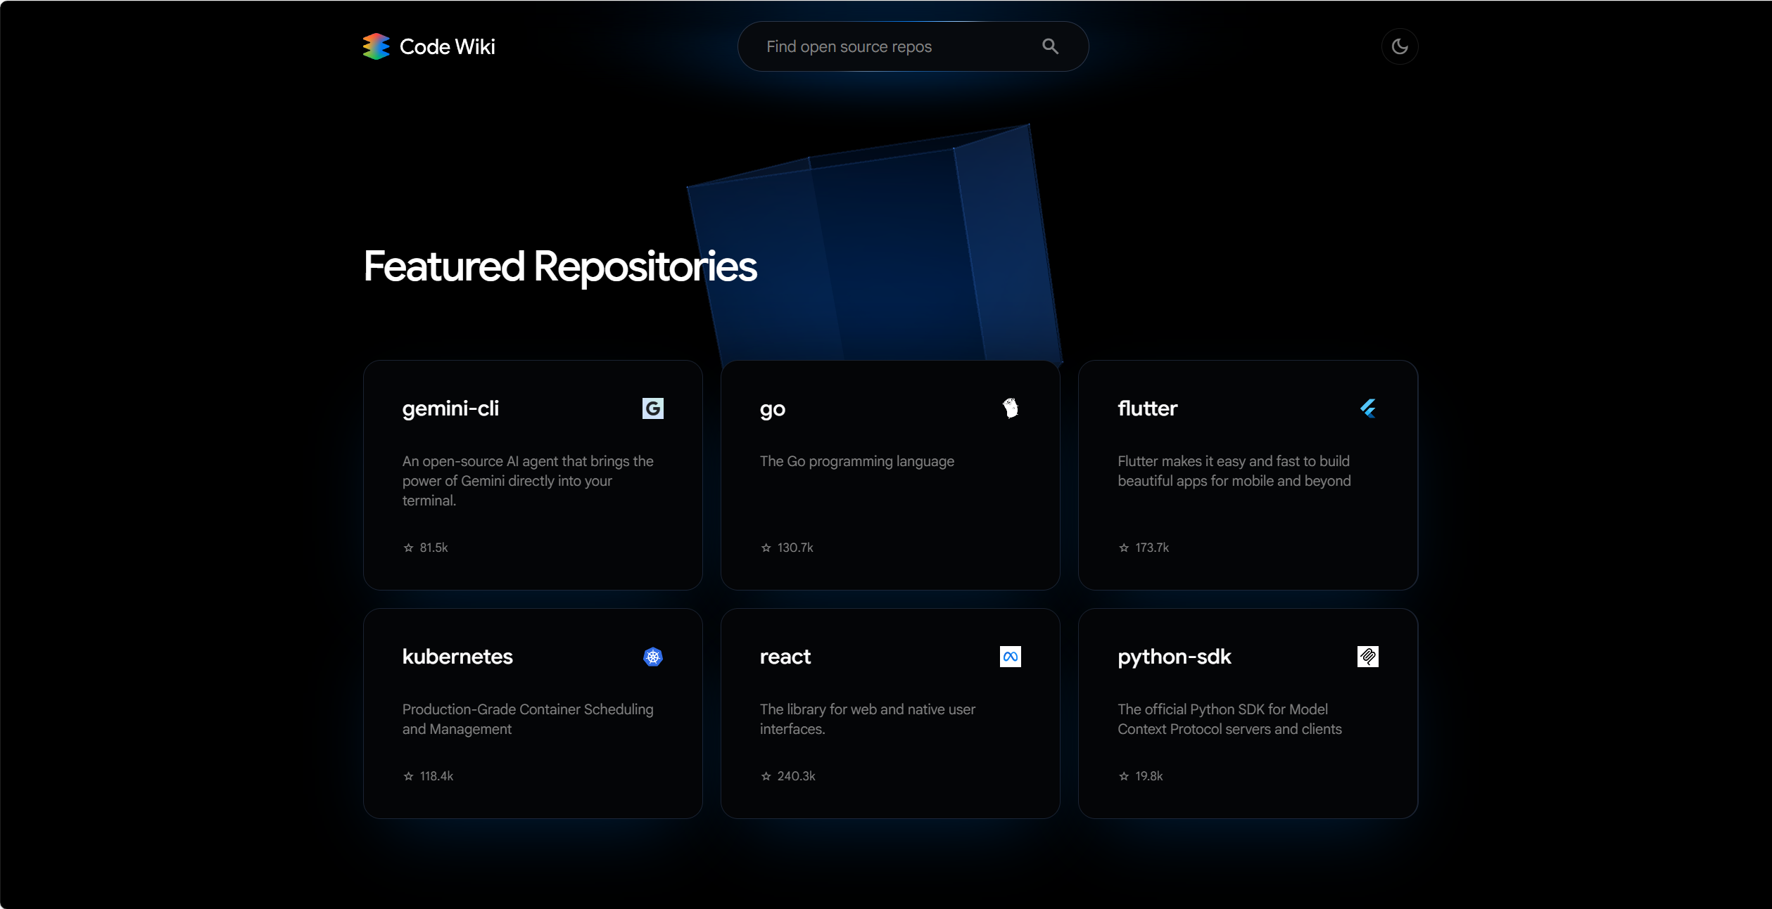This screenshot has width=1772, height=909.
Task: Click the gemini-cli Google G icon
Action: coord(653,408)
